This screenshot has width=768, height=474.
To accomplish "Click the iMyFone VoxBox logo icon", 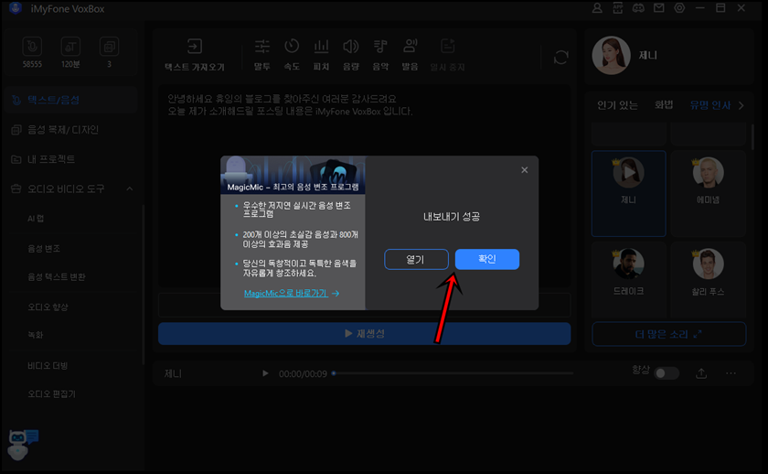I will coord(16,8).
